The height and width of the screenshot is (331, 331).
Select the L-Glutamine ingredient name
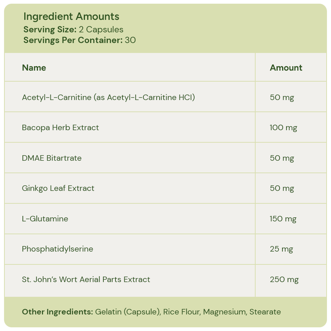tap(45, 219)
